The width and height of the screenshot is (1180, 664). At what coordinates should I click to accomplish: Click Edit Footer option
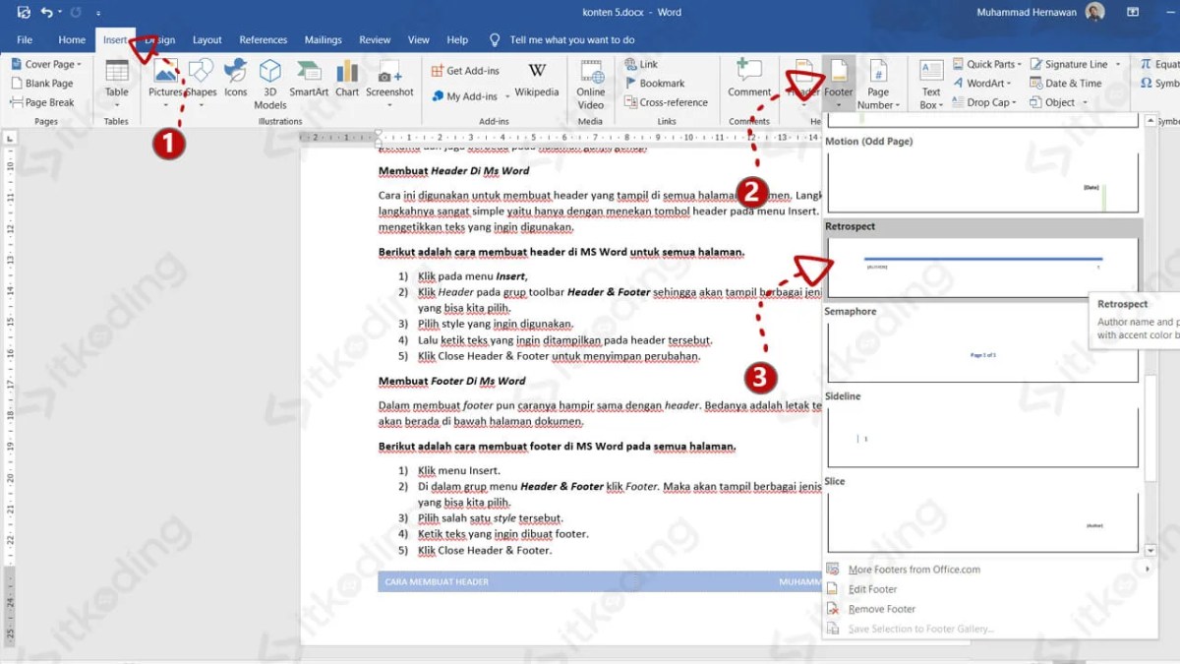872,589
